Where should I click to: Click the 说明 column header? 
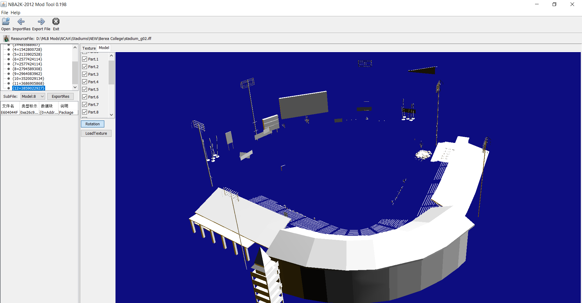point(68,106)
